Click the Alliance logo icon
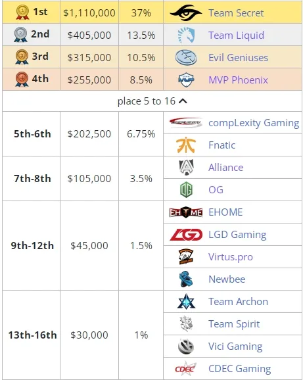The width and height of the screenshot is (303, 380). [186, 167]
